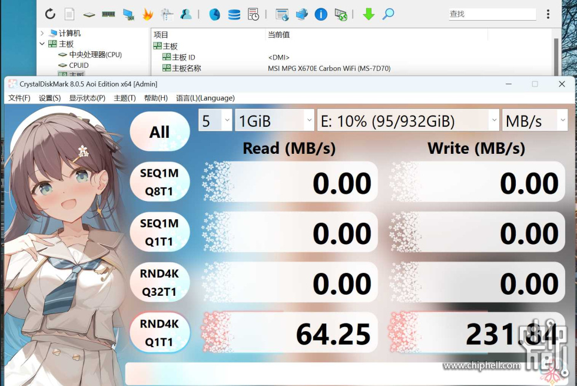Collapse the 主板 tree node
Screen dimensions: 577x386
(42, 44)
